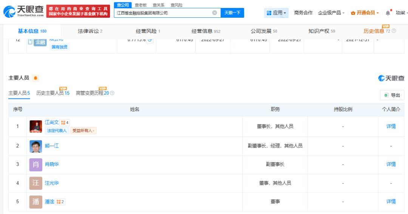Open 详情 link for 肖晓华
The image size is (408, 214).
tap(391, 165)
